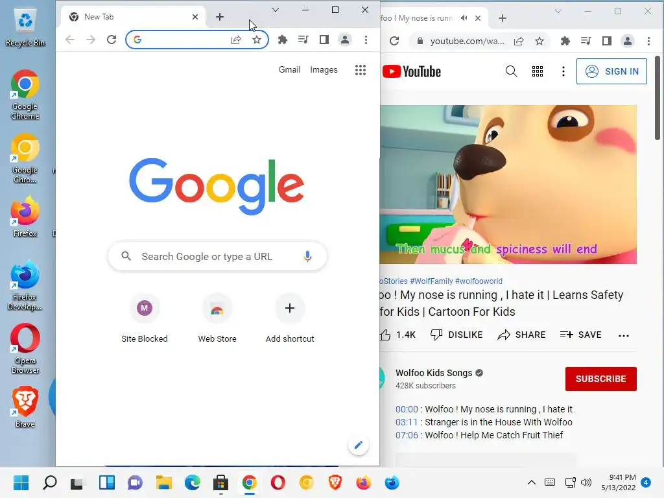The width and height of the screenshot is (664, 498).
Task: Go back in the New Tab window
Action: coord(70,40)
